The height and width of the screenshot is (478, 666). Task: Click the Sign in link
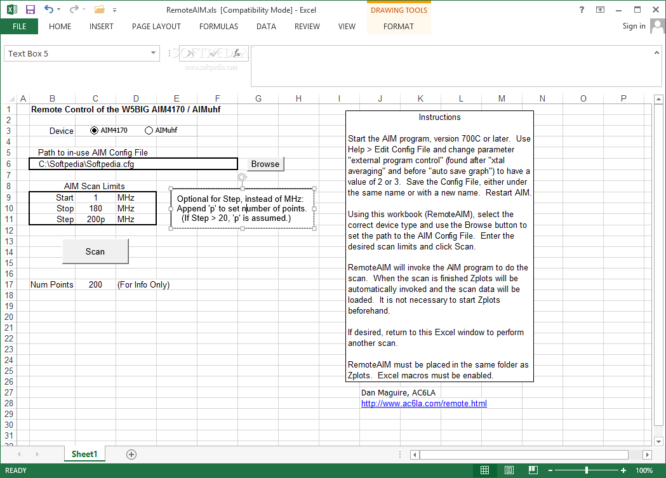(634, 26)
